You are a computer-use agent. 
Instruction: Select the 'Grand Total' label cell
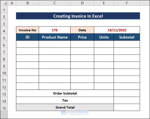pyautogui.click(x=65, y=107)
